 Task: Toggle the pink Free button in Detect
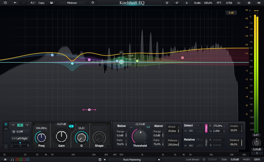point(206,128)
